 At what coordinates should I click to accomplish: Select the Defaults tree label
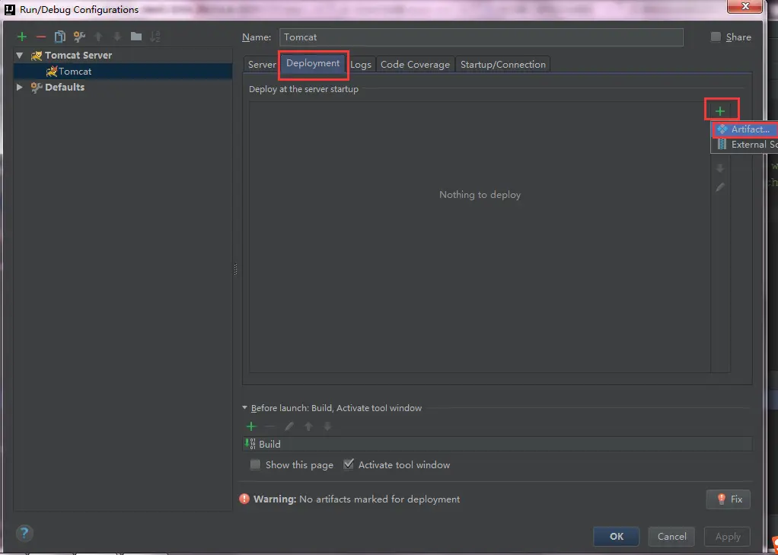click(x=65, y=87)
